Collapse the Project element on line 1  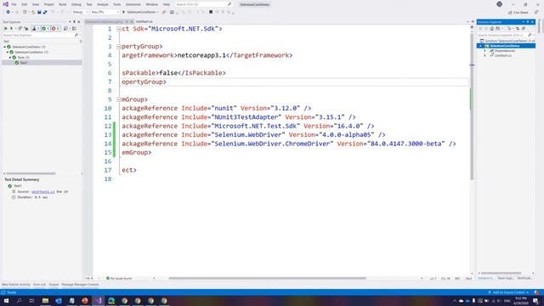119,29
